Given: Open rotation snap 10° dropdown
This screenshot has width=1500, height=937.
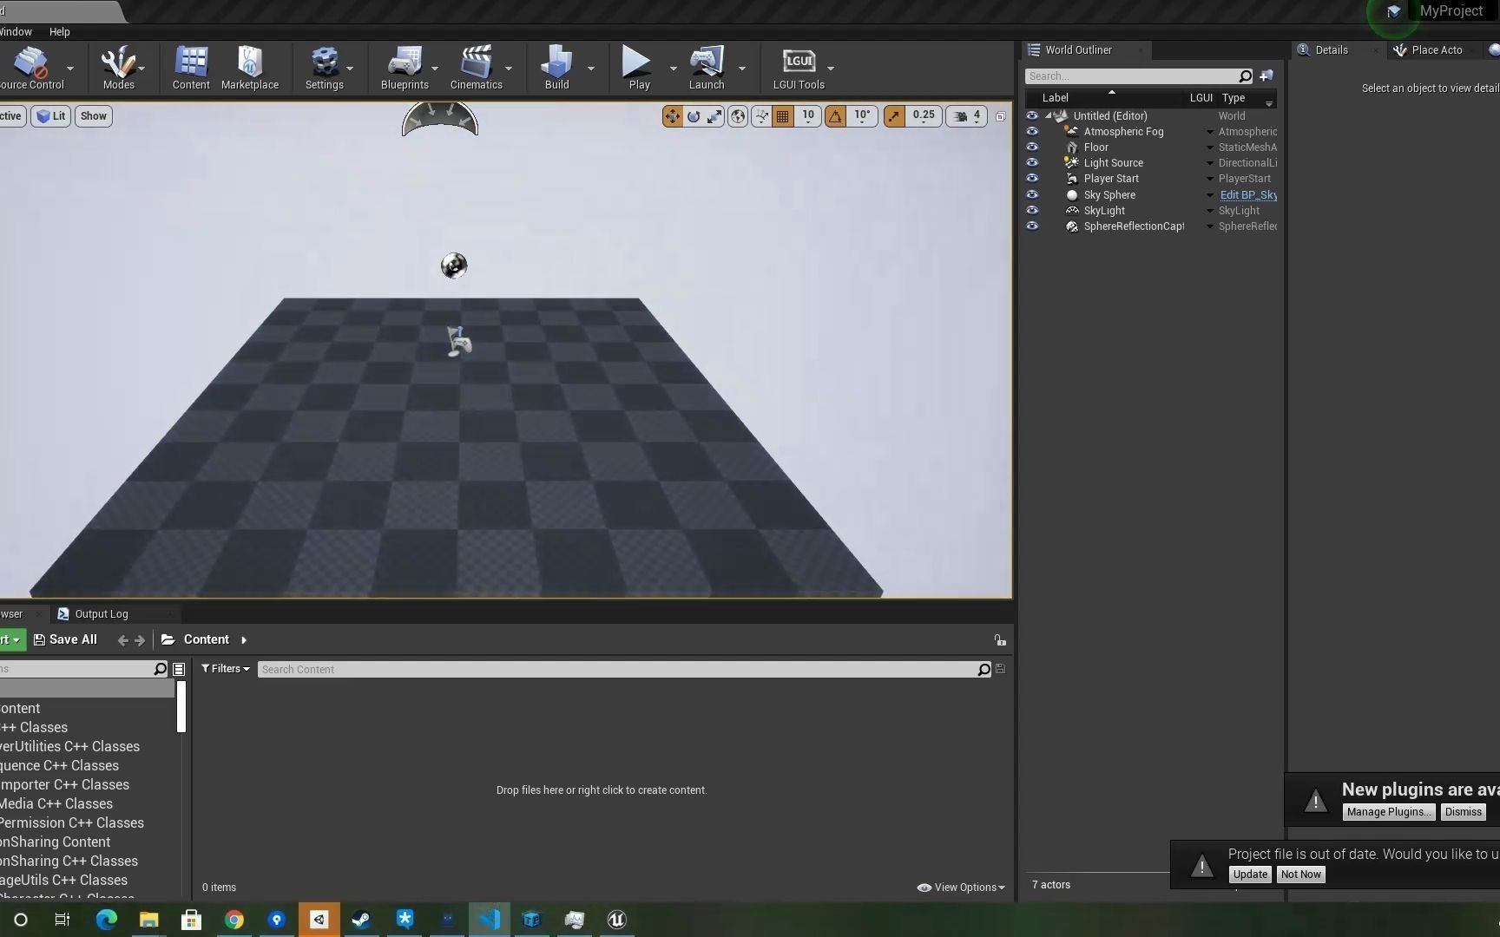Looking at the screenshot, I should (862, 116).
